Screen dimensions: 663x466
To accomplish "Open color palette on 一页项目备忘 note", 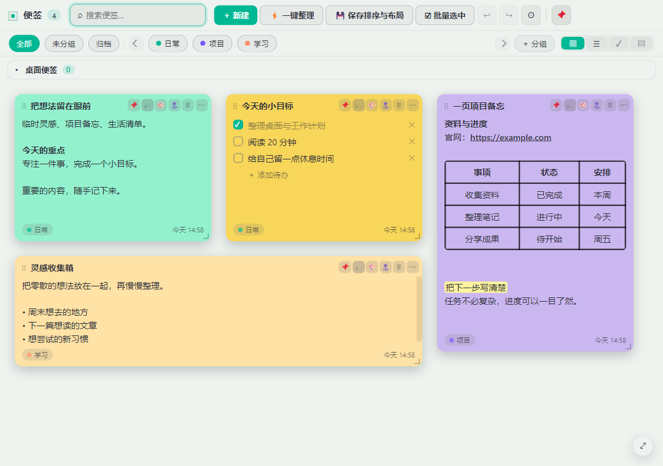I will [x=583, y=105].
